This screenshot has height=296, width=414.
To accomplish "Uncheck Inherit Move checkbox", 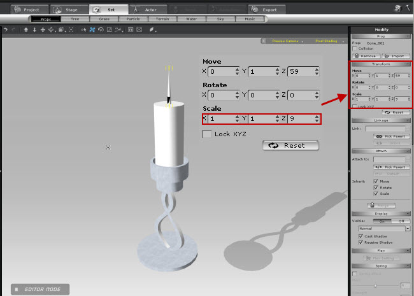I will pyautogui.click(x=376, y=181).
